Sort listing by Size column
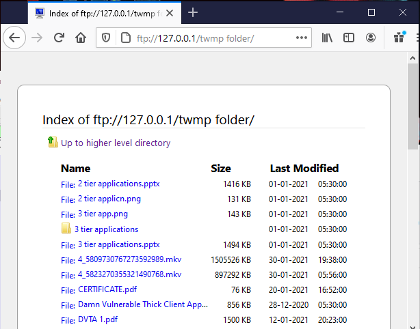 click(221, 169)
